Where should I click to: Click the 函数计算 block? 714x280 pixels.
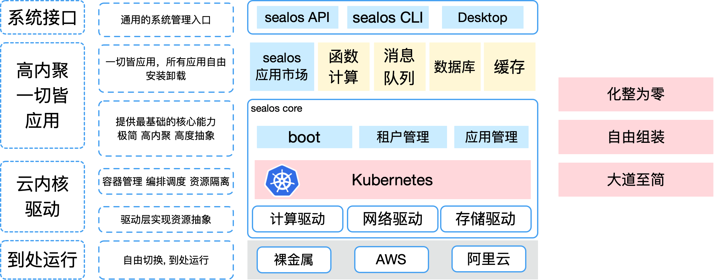click(x=344, y=67)
